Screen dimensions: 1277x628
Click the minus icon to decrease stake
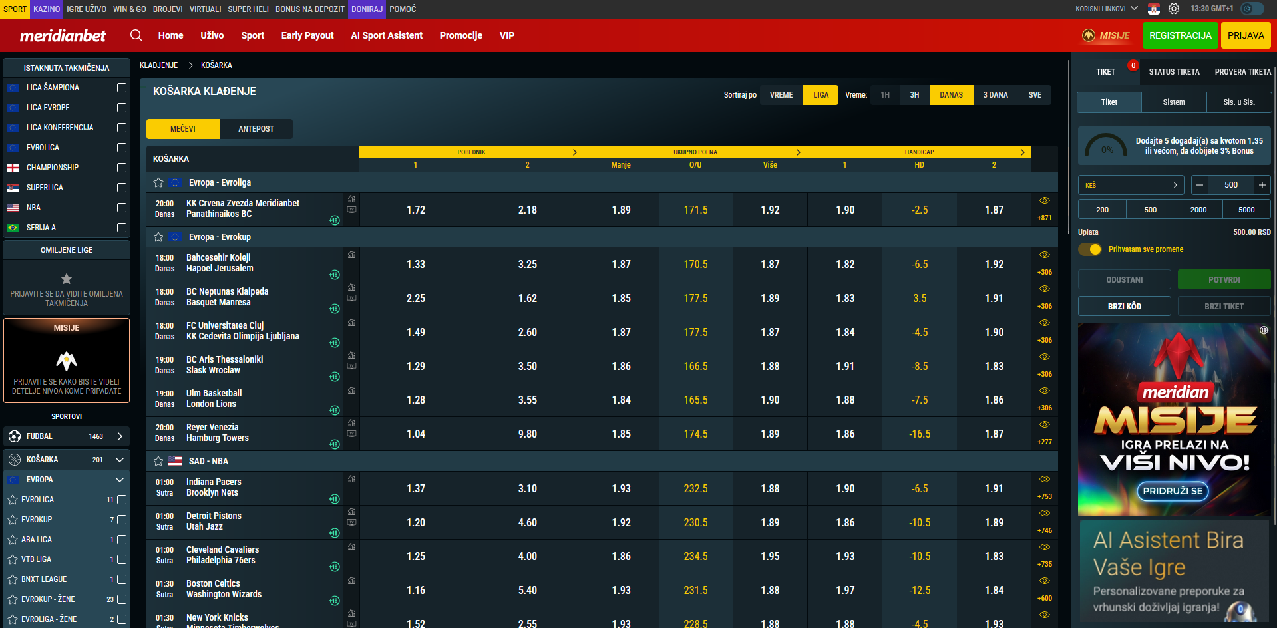[x=1199, y=185]
